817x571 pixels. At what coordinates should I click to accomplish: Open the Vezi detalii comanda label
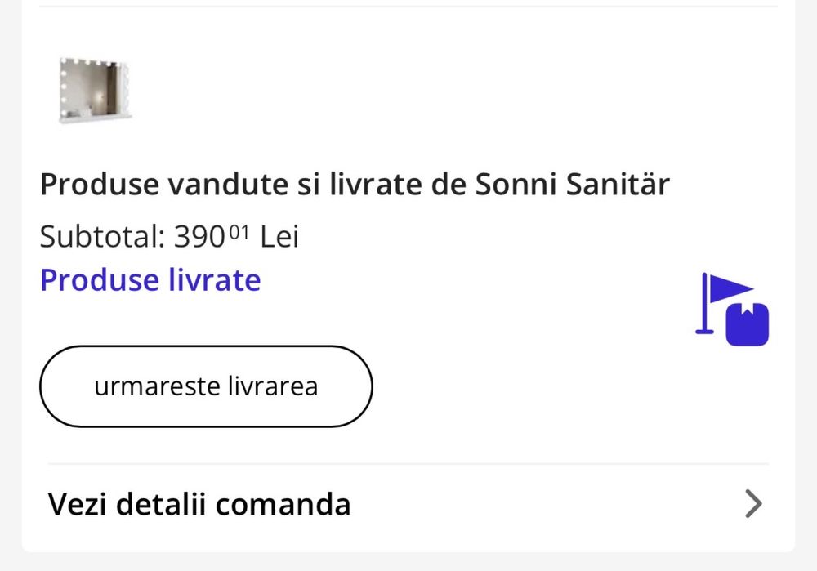click(x=199, y=504)
